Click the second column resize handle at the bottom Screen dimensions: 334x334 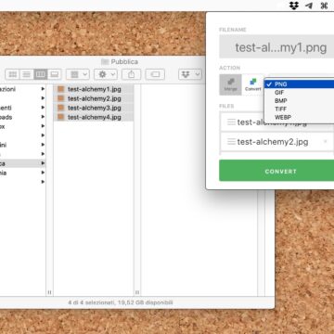pyautogui.click(x=137, y=292)
